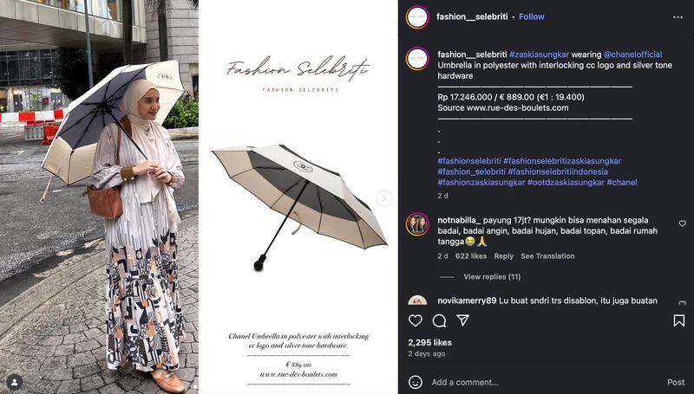
Task: Like novikamerry89's comment heart
Action: tap(682, 303)
